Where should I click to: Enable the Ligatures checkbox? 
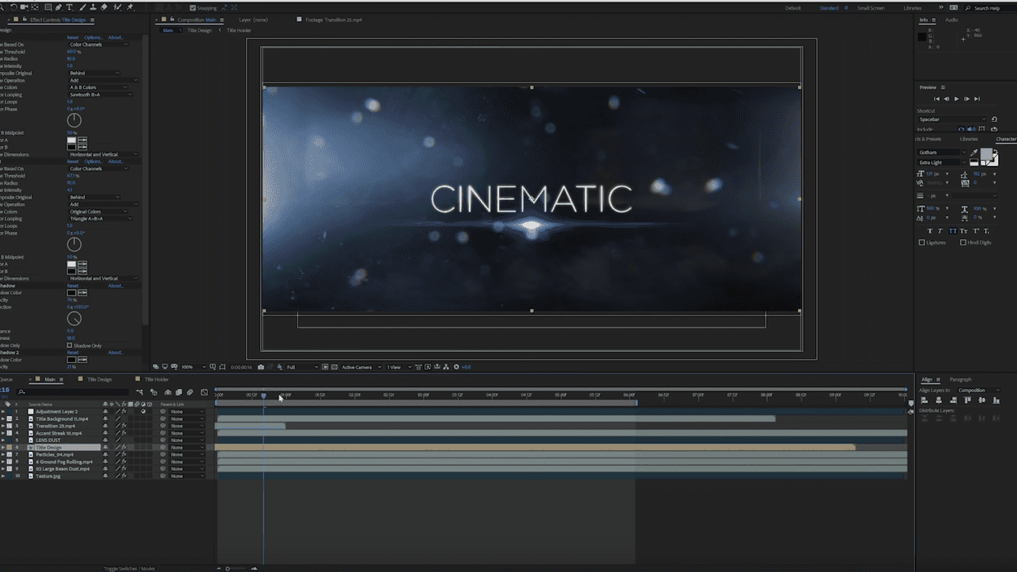pos(922,243)
